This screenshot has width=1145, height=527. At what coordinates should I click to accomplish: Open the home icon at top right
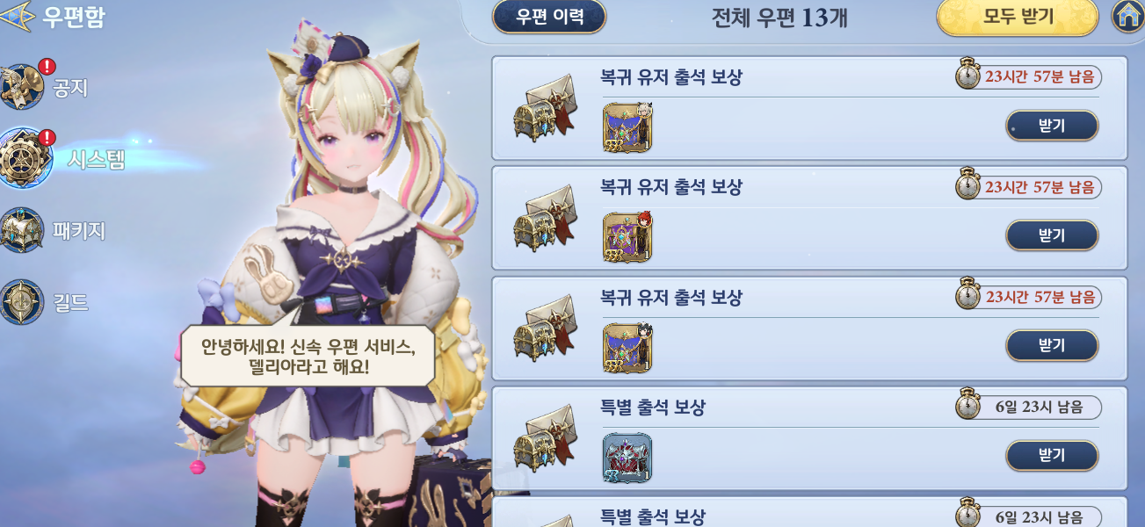(x=1127, y=16)
